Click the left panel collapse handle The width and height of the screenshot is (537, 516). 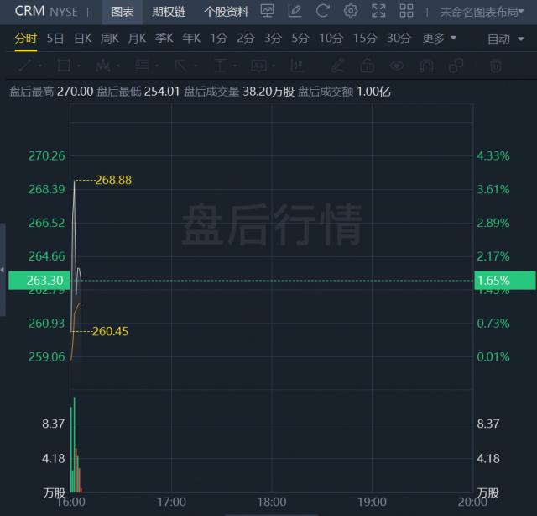point(3,270)
